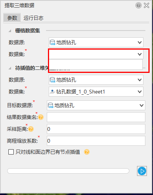Image resolution: width=153 pixels, height=195 pixels.
Task: Click the 高程缩放系数 input field
Action: [96, 141]
